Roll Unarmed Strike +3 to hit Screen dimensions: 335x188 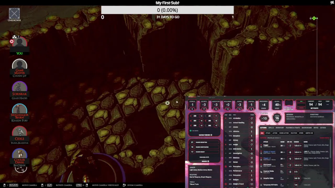coord(290,172)
